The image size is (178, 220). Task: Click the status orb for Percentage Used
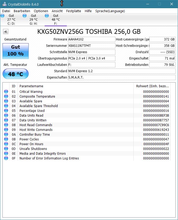click(x=6, y=111)
